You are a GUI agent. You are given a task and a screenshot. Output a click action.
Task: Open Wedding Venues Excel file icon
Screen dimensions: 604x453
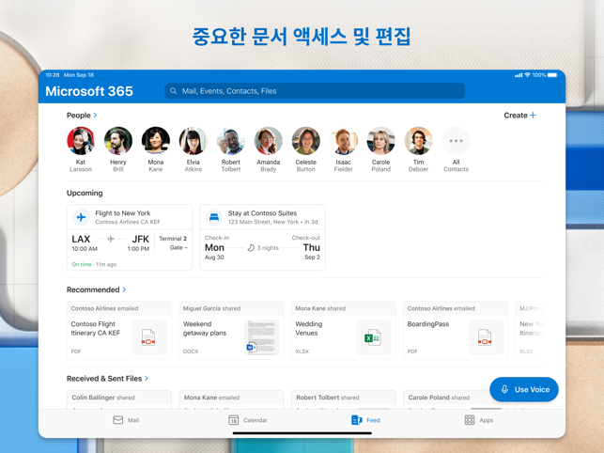[373, 337]
